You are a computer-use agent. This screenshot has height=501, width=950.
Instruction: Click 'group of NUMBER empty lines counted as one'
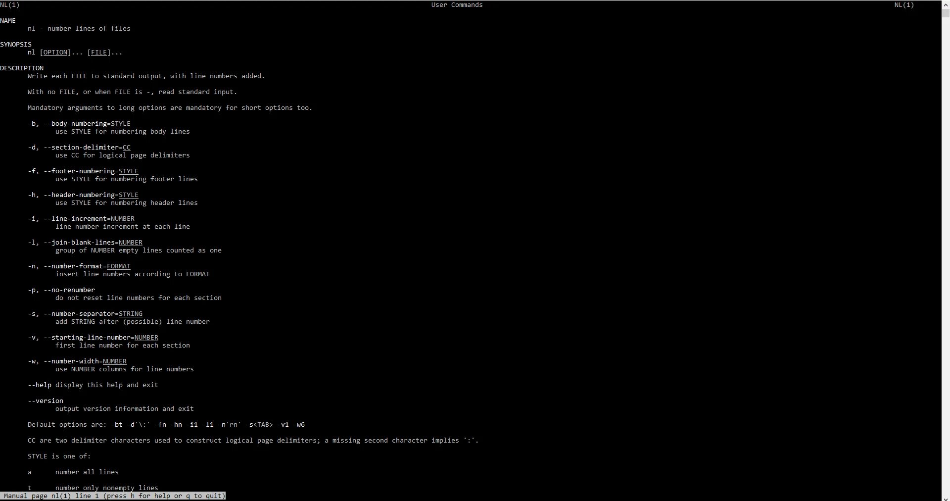pyautogui.click(x=139, y=250)
